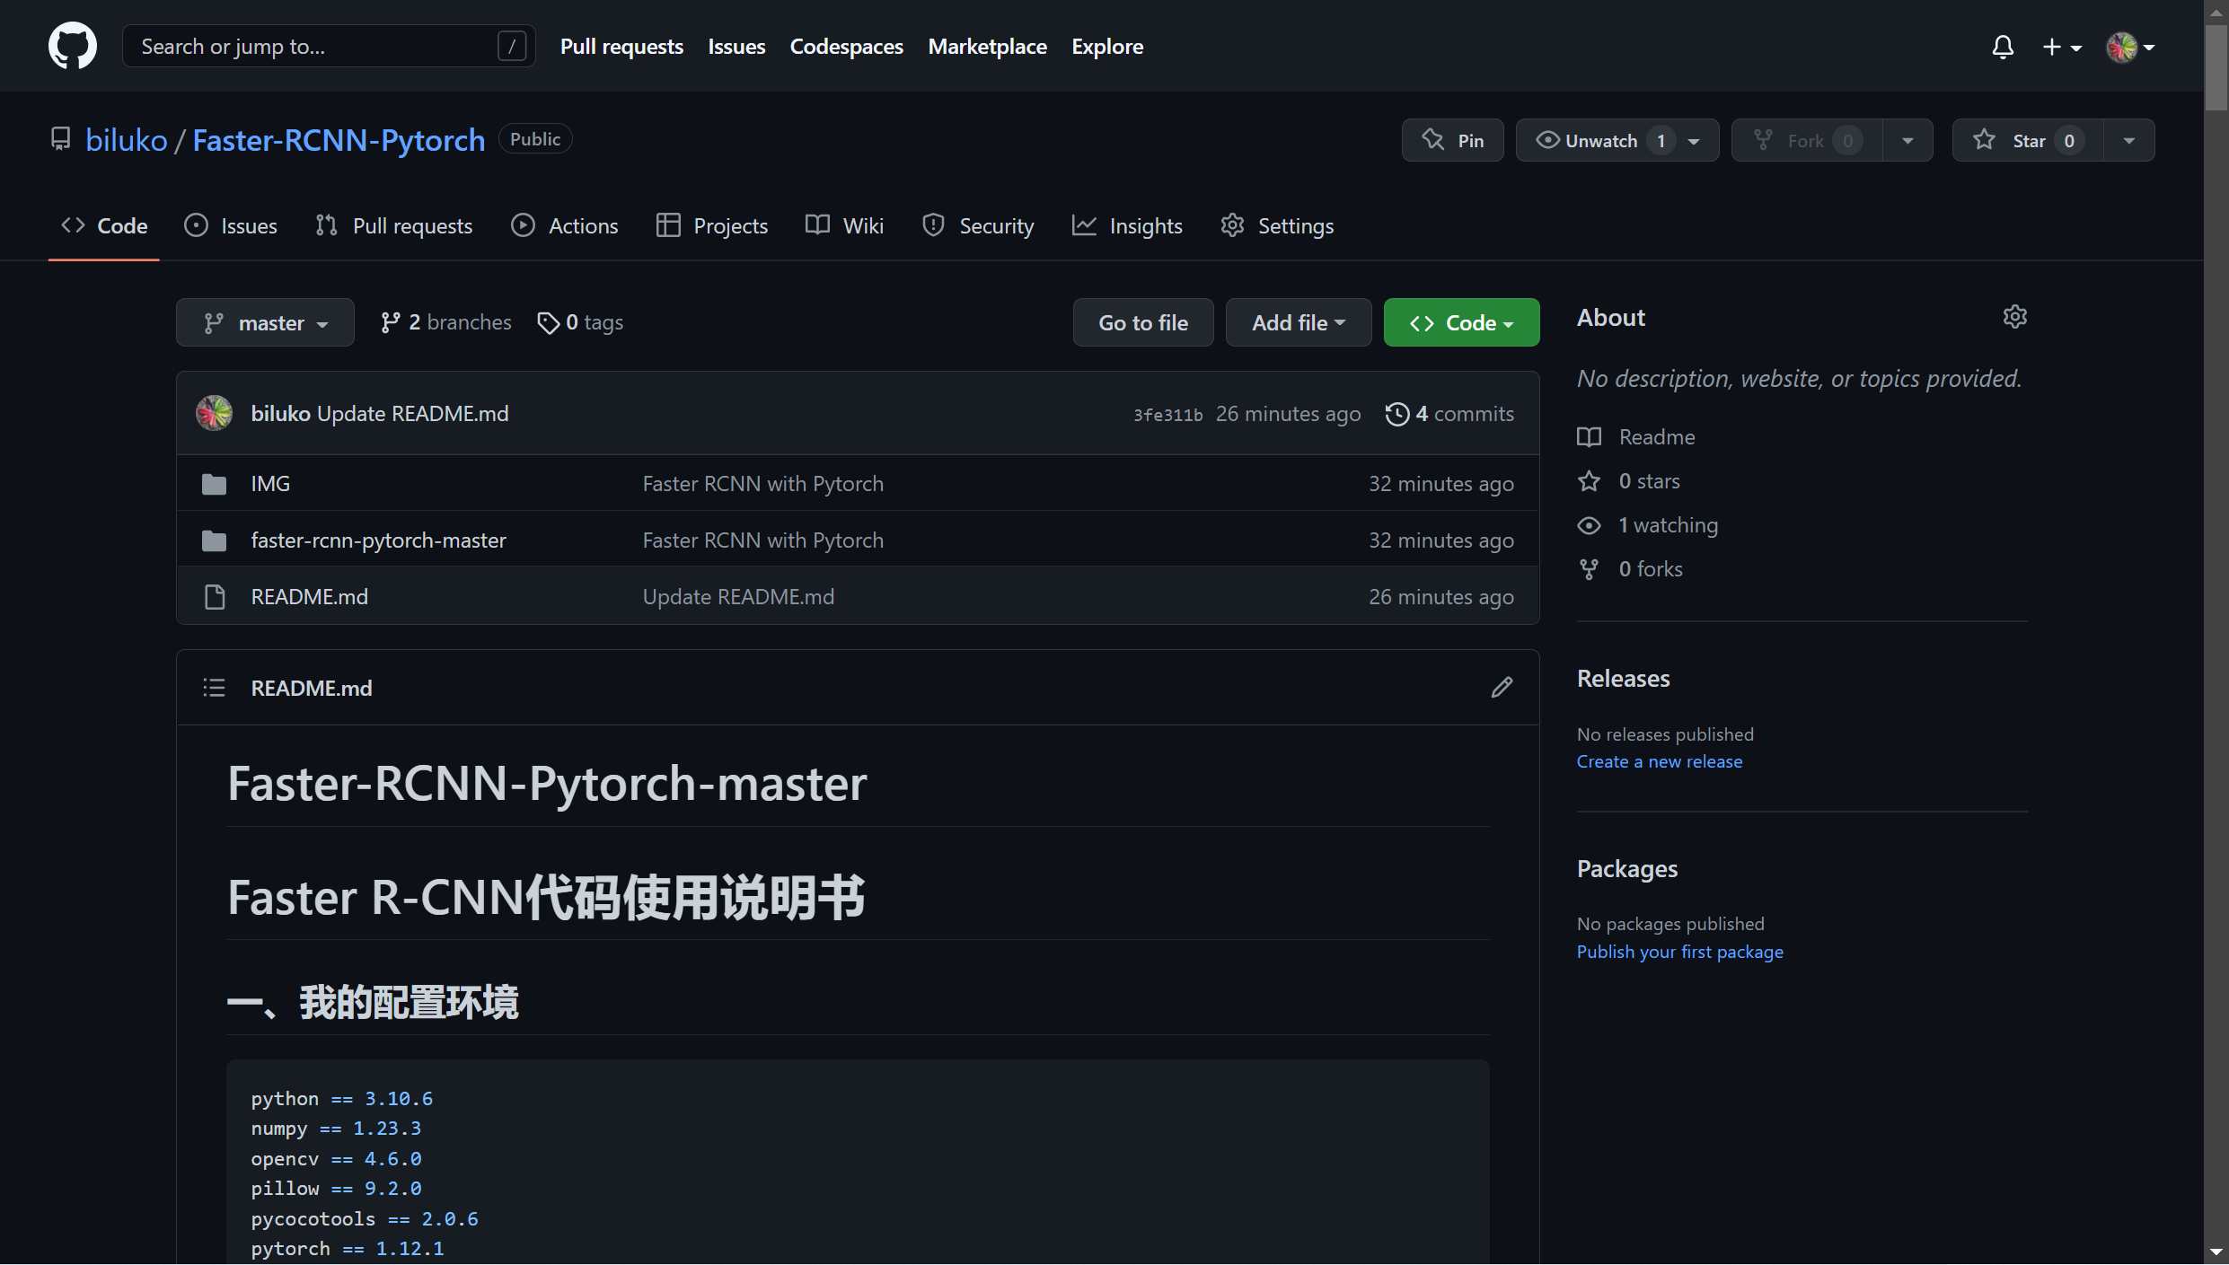The height and width of the screenshot is (1265, 2229).
Task: Open the green Code dropdown
Action: (1461, 323)
